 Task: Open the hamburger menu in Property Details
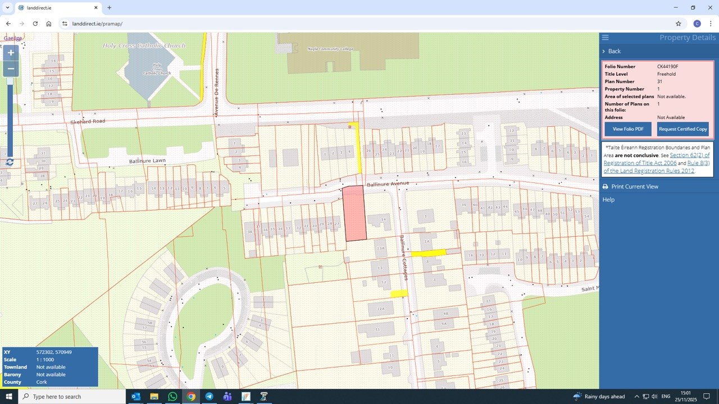[605, 38]
